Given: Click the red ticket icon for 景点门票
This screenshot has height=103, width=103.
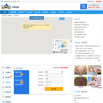Looking at the screenshot, I should point(3,87).
